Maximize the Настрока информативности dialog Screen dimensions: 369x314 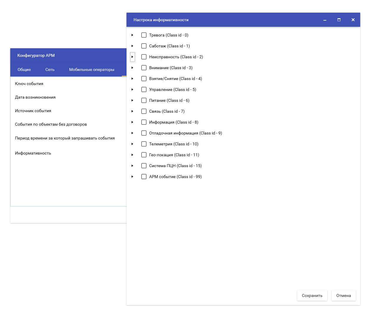coord(339,20)
